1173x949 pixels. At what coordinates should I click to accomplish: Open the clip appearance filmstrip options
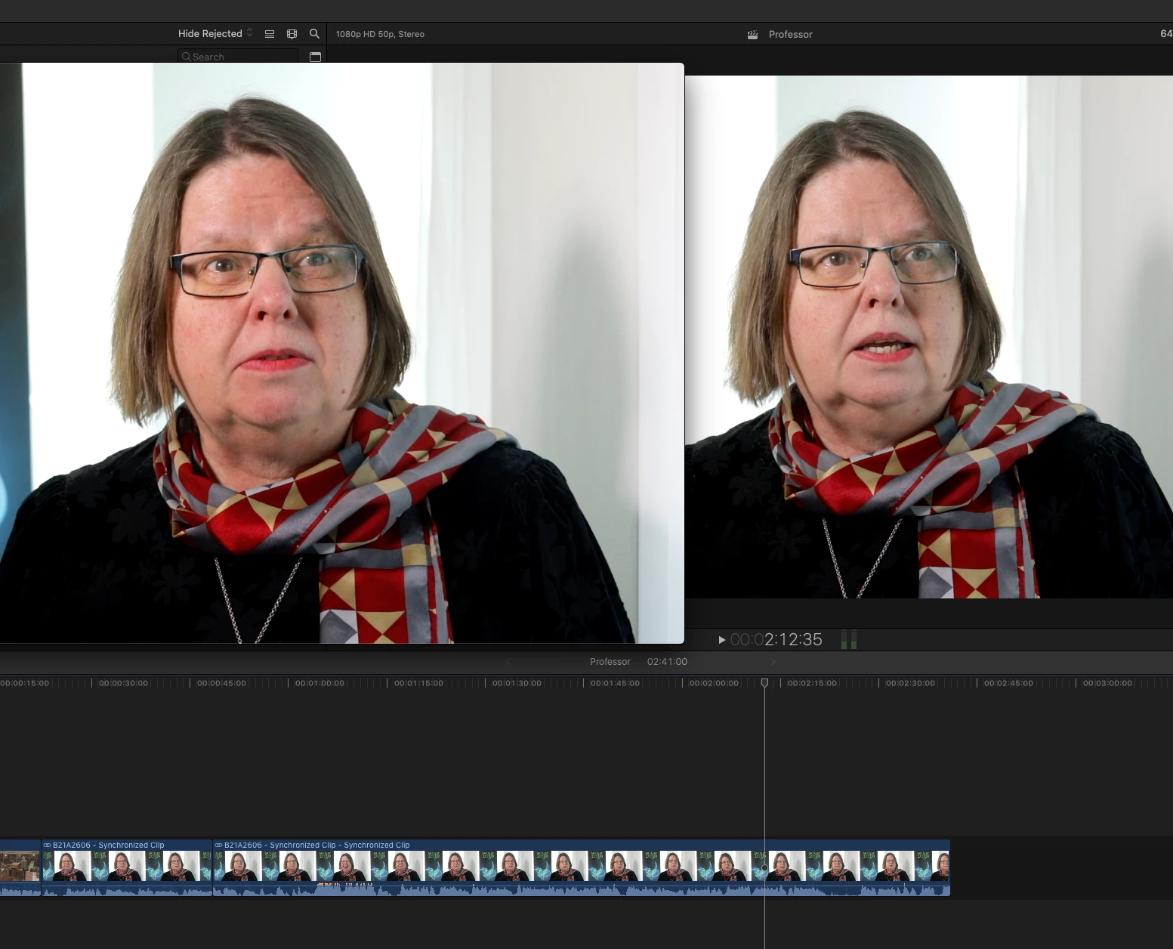pyautogui.click(x=292, y=34)
